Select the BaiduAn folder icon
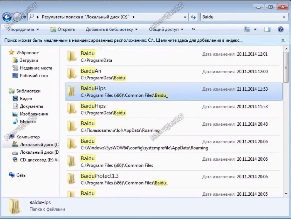The height and width of the screenshot is (219, 291). [x=72, y=74]
